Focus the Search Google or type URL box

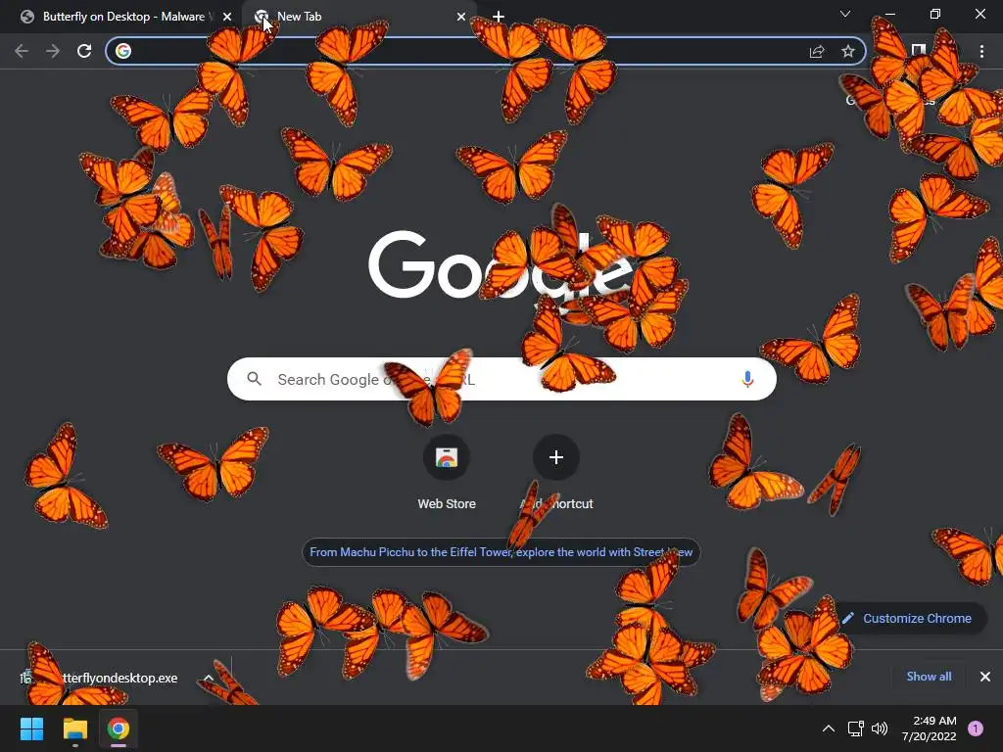point(501,379)
